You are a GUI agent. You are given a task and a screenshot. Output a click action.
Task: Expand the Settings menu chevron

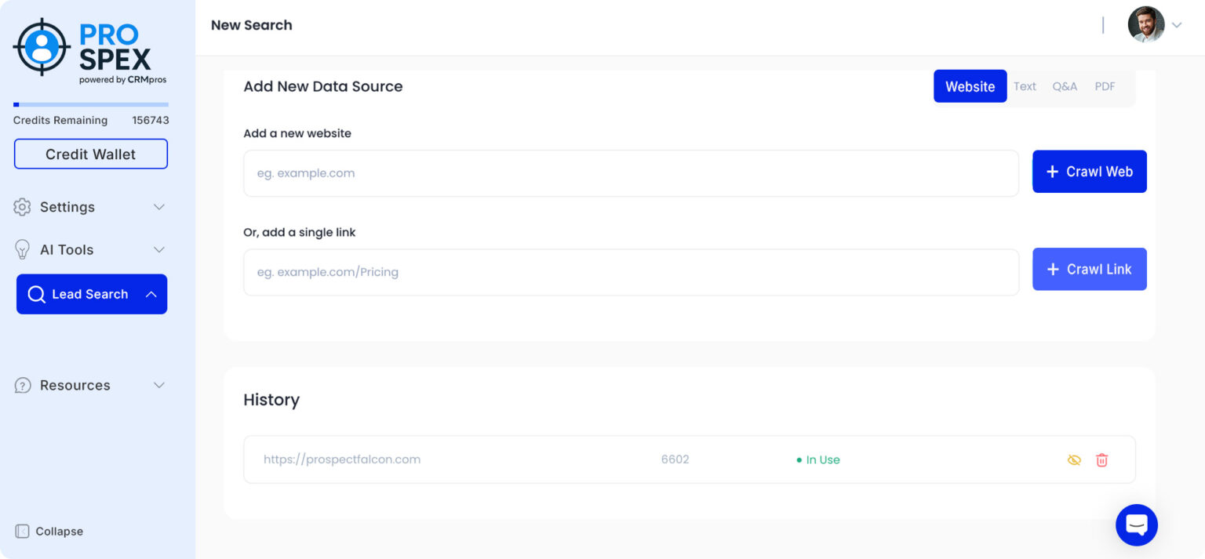point(159,207)
